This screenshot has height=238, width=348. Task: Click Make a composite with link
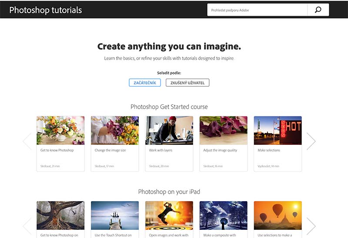(220, 235)
